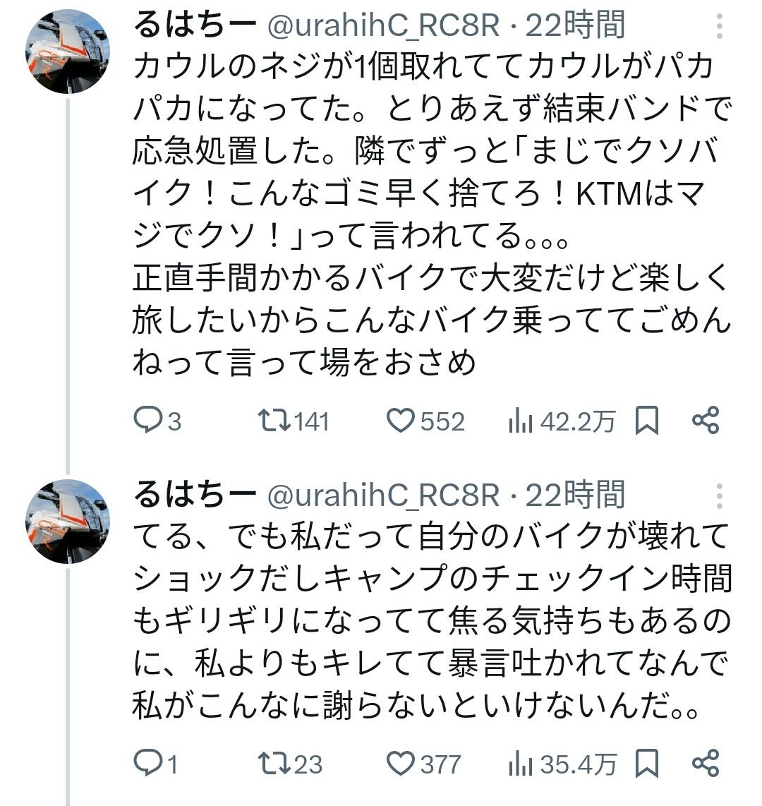
Task: Reply to the second tweet with 1 reply
Action: pos(156,763)
